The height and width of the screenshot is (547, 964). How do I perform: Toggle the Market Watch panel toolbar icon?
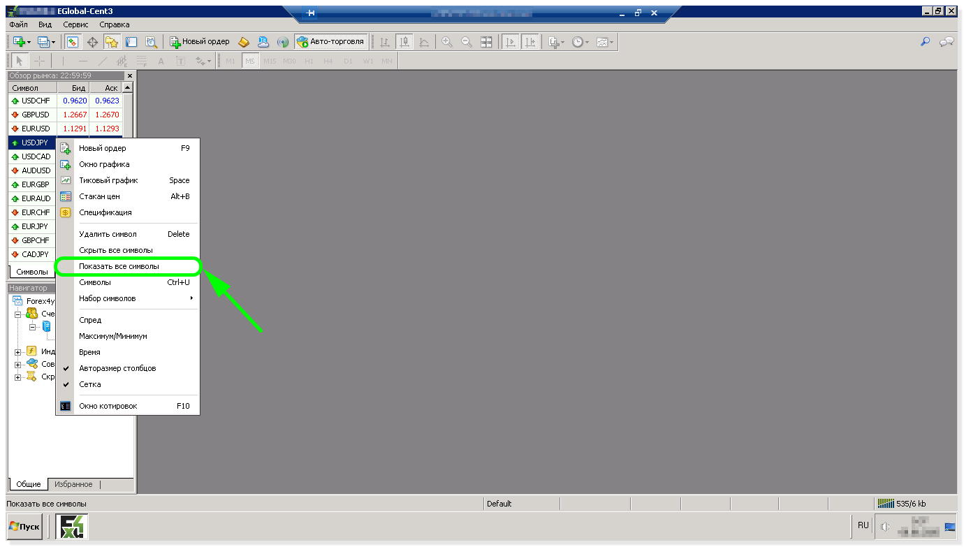point(72,42)
